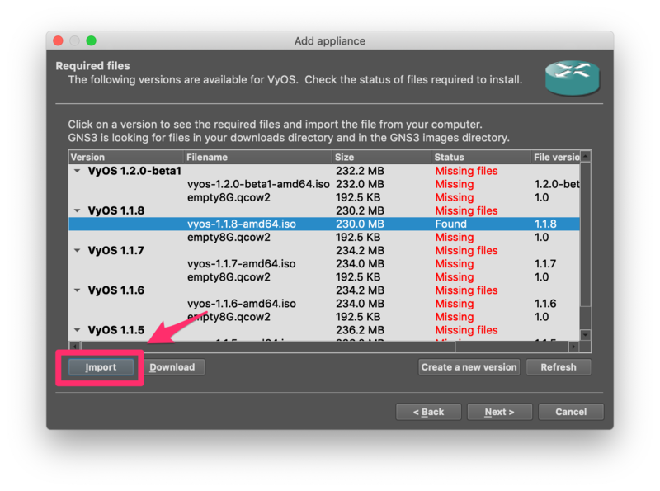The image size is (660, 491).
Task: Click the horizontal scrollbar right arrow
Action: [x=573, y=347]
